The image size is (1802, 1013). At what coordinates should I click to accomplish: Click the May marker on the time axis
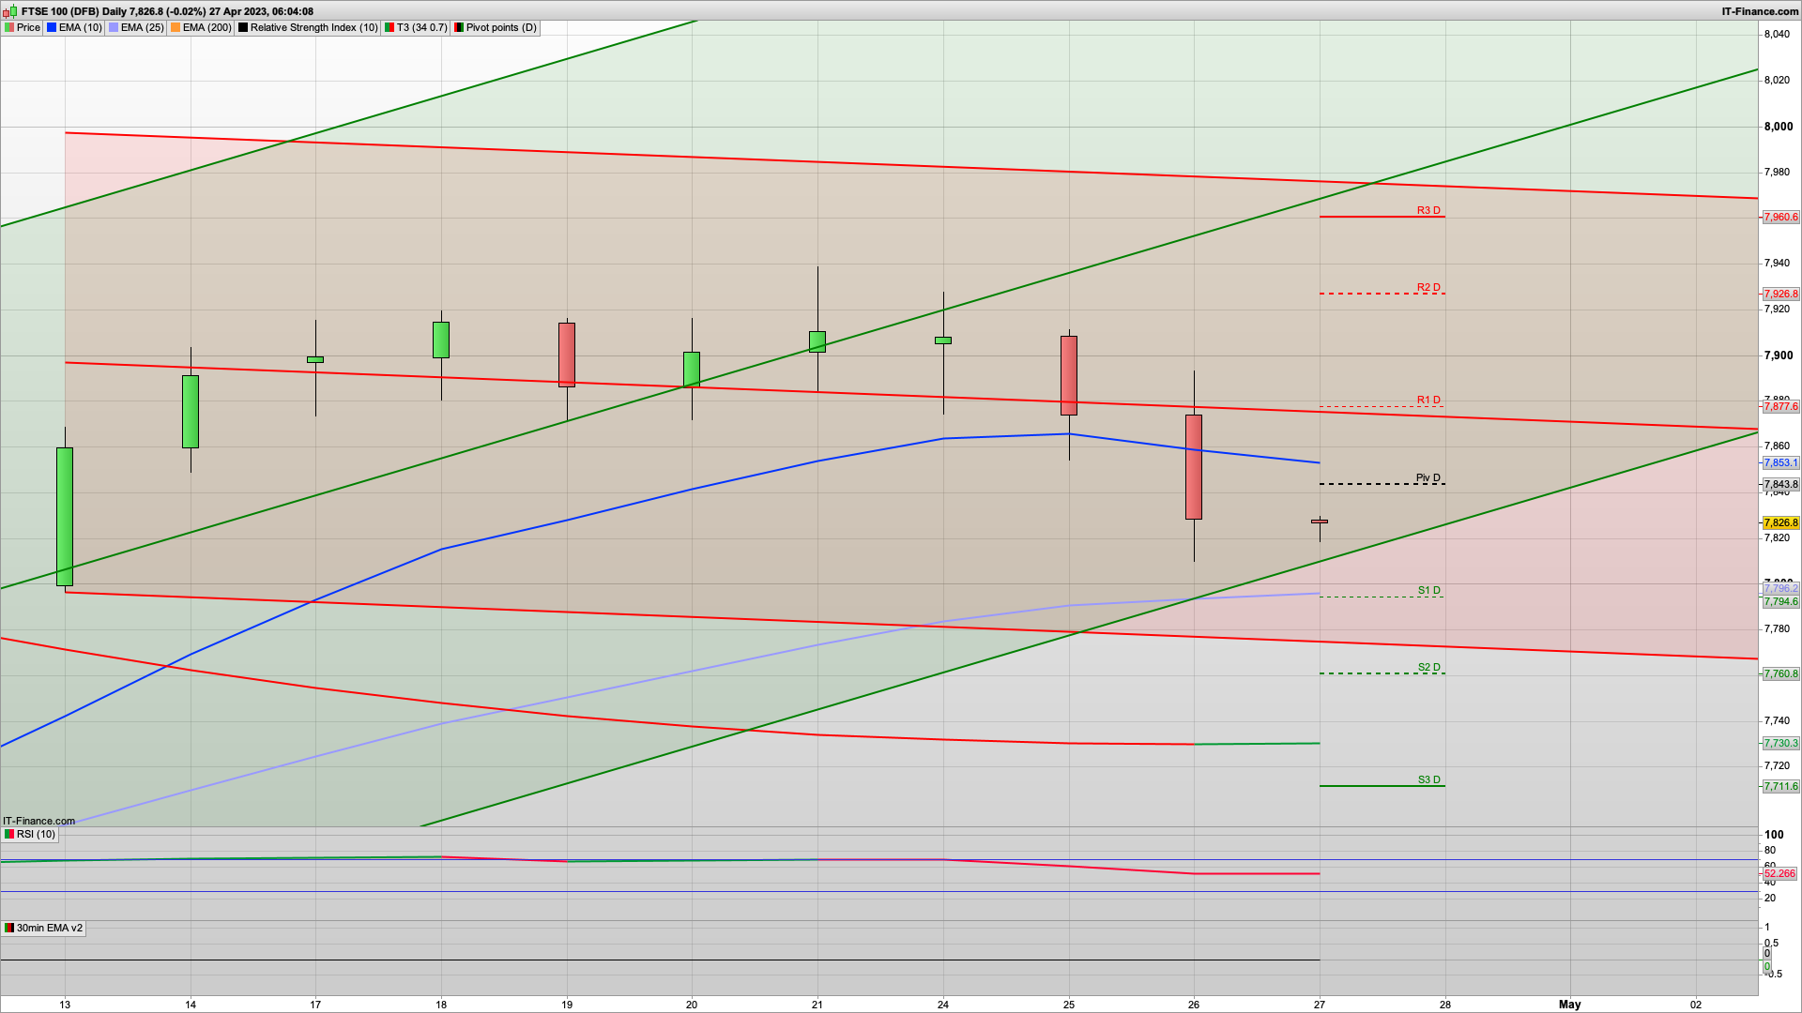1570,1004
